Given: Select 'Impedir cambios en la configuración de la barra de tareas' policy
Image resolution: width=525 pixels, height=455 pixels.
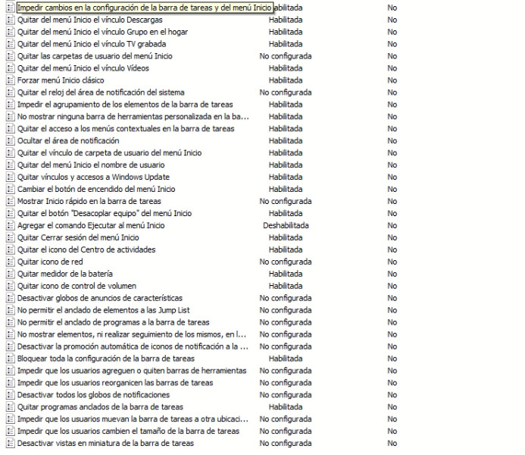Looking at the screenshot, I should [x=144, y=8].
